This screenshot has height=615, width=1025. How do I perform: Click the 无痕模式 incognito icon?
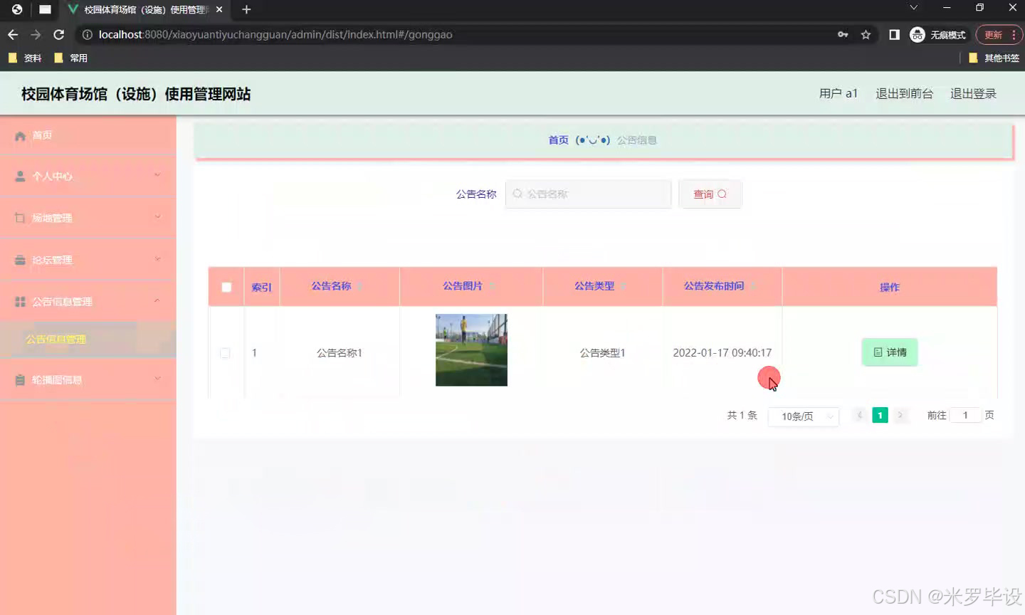click(917, 34)
